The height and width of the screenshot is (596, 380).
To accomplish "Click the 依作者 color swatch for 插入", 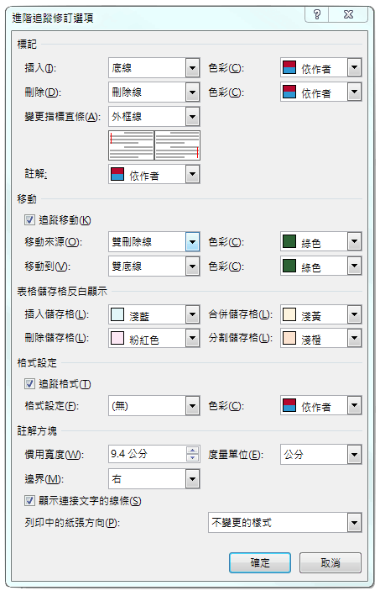I will [289, 67].
